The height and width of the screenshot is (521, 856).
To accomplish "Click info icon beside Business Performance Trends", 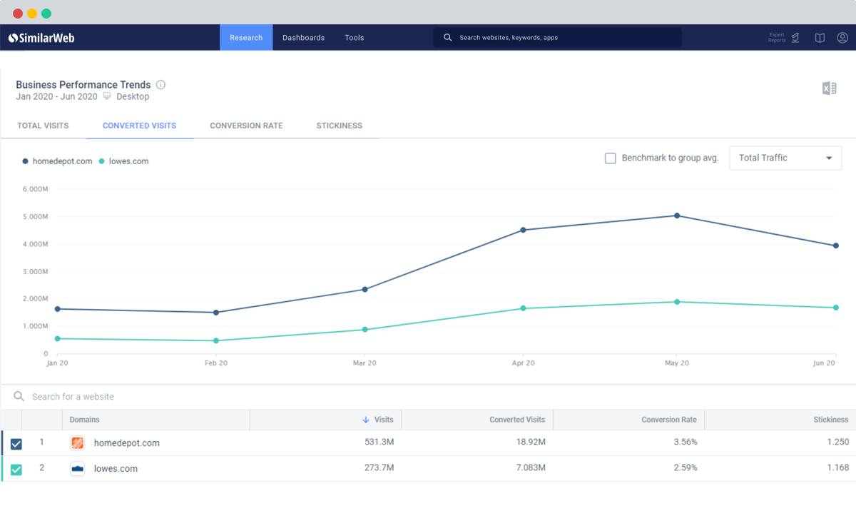I will (160, 84).
